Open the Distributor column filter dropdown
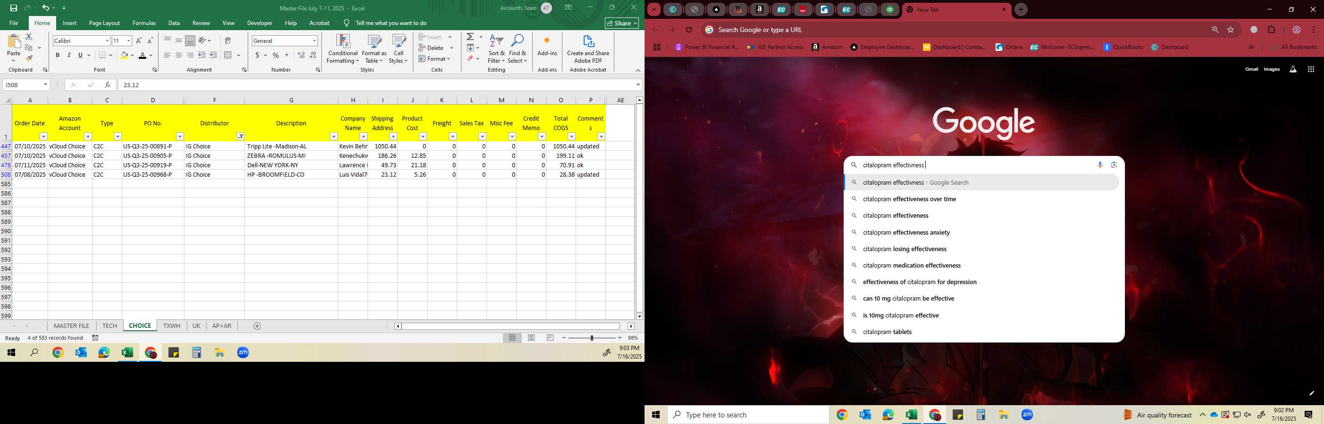Viewport: 1324px width, 424px height. pyautogui.click(x=240, y=137)
